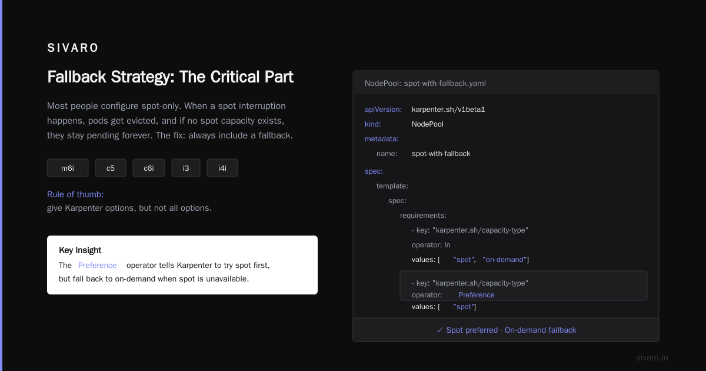Click the SIVARO brand name

73,48
